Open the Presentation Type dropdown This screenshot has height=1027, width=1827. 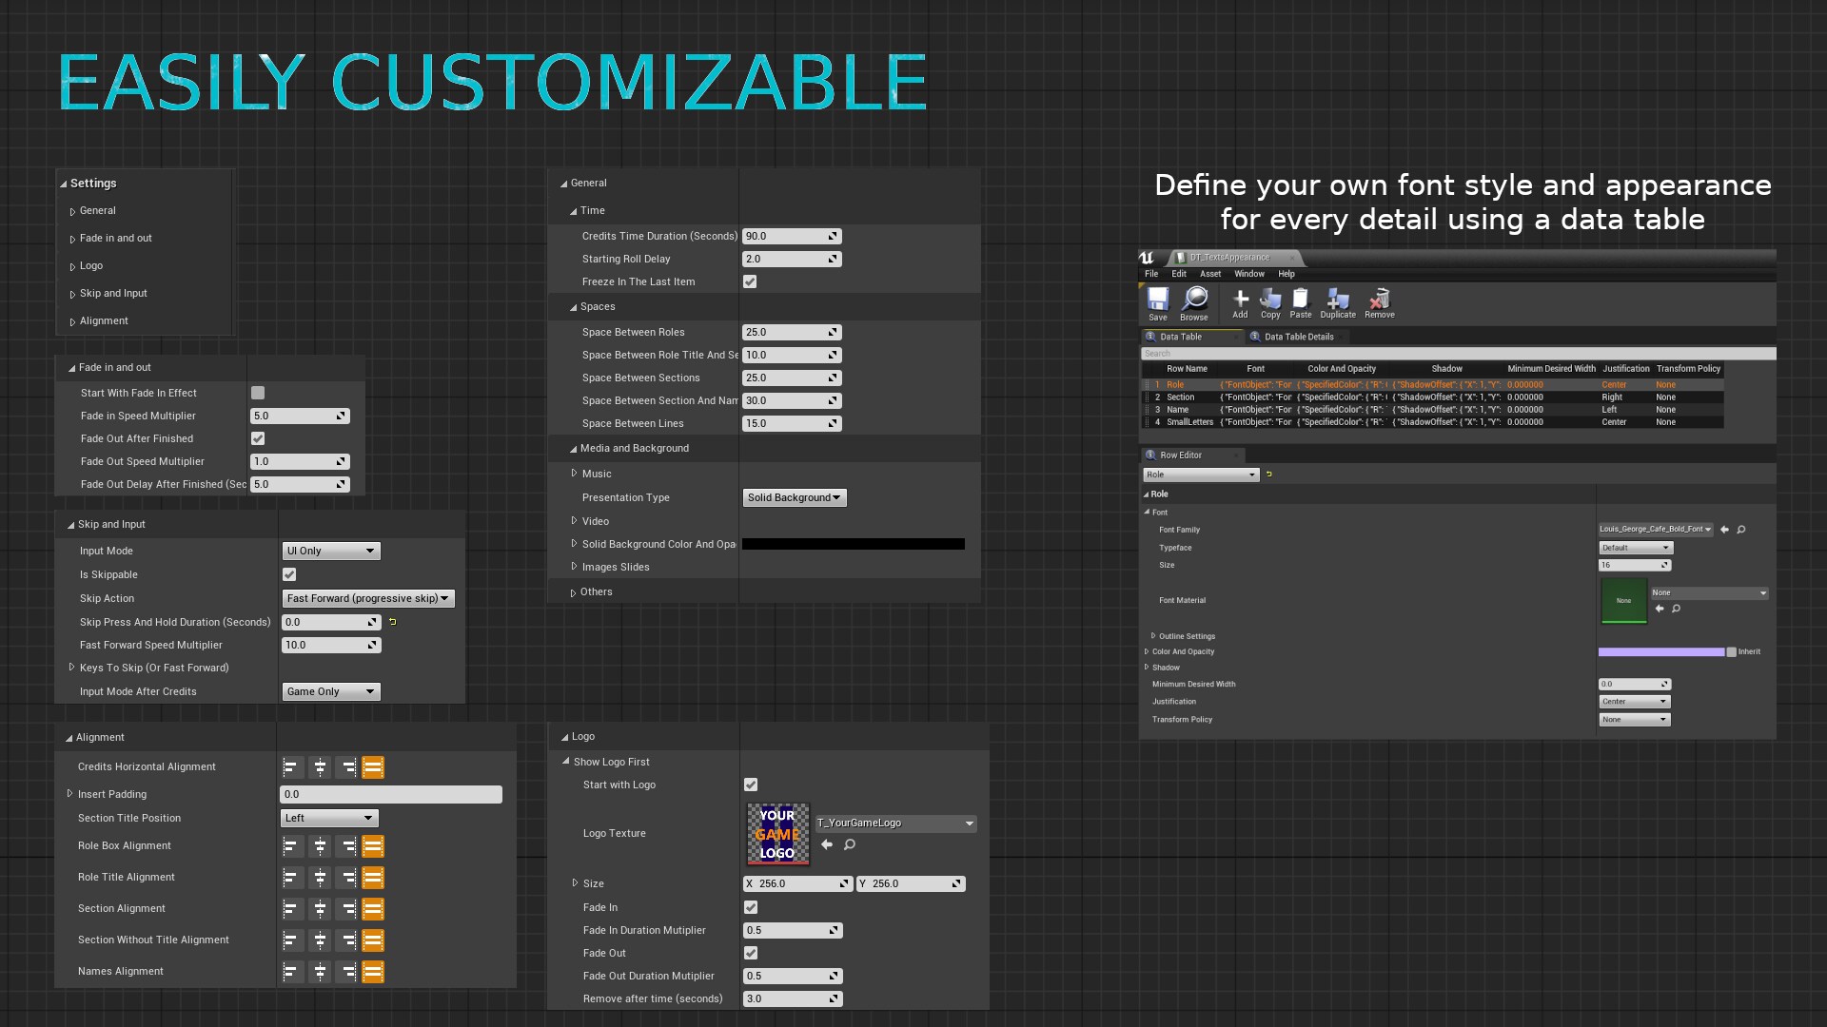click(794, 497)
